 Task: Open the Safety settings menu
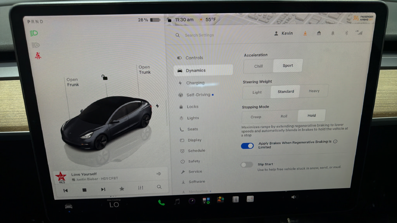pos(190,161)
